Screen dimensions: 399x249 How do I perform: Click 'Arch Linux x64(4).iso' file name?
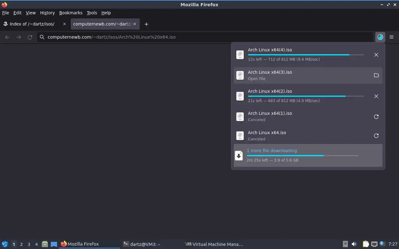pos(270,50)
